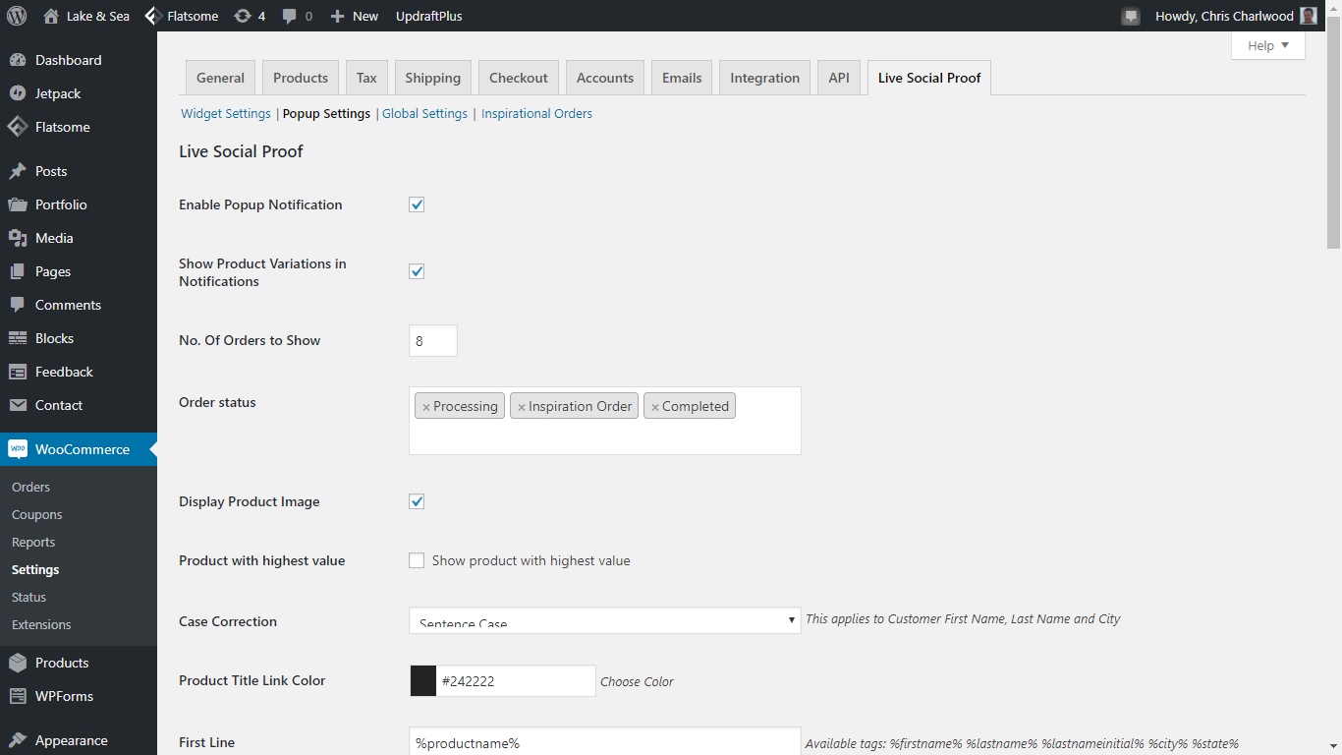Click the Appearance paintbrush icon
The height and width of the screenshot is (755, 1342).
tap(18, 740)
